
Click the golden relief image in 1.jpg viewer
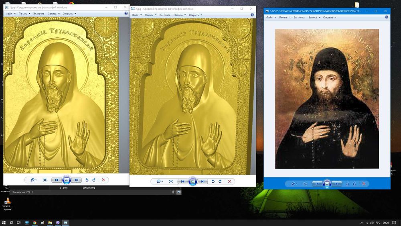61,95
